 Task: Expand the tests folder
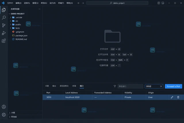[x=10, y=28]
